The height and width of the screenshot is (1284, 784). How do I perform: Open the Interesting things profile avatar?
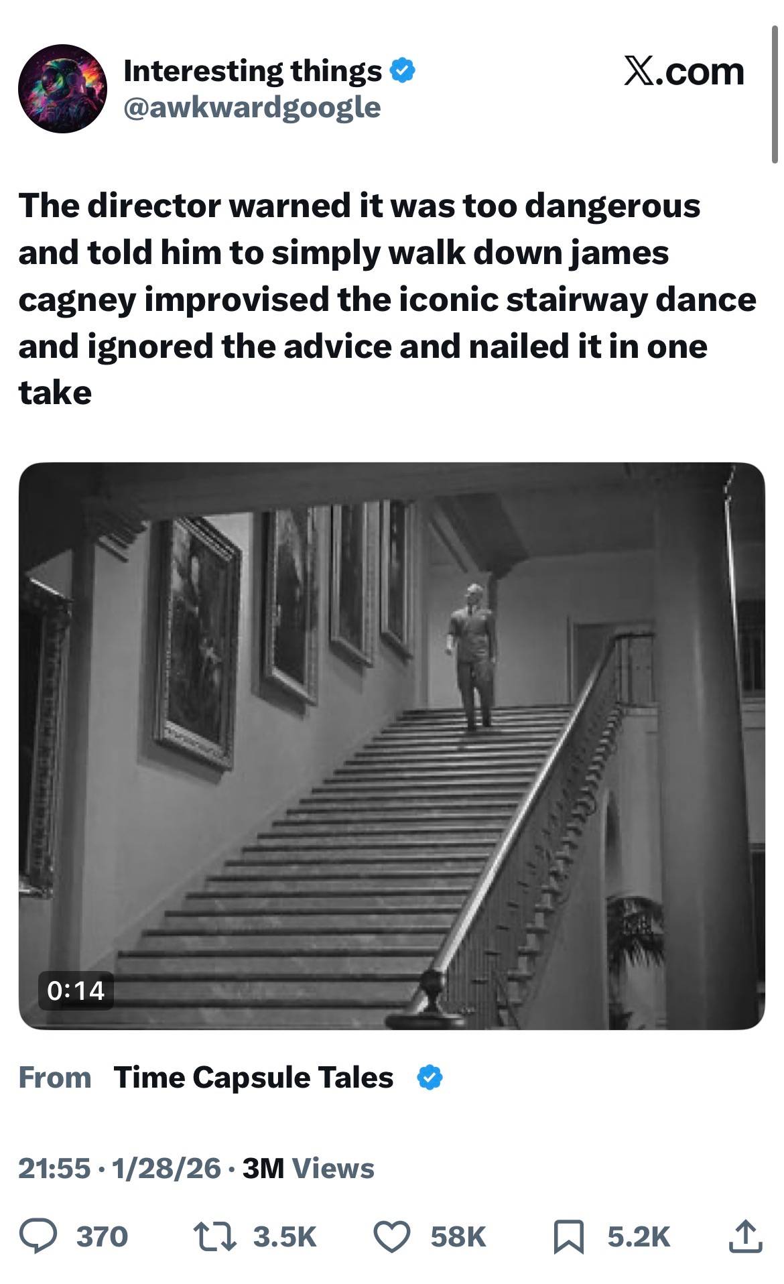pyautogui.click(x=62, y=88)
